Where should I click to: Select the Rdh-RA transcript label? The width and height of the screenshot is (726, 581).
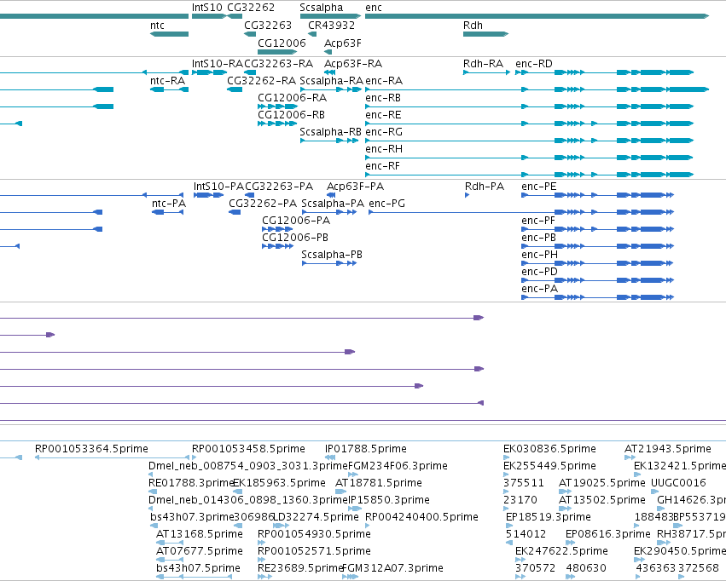click(x=483, y=64)
